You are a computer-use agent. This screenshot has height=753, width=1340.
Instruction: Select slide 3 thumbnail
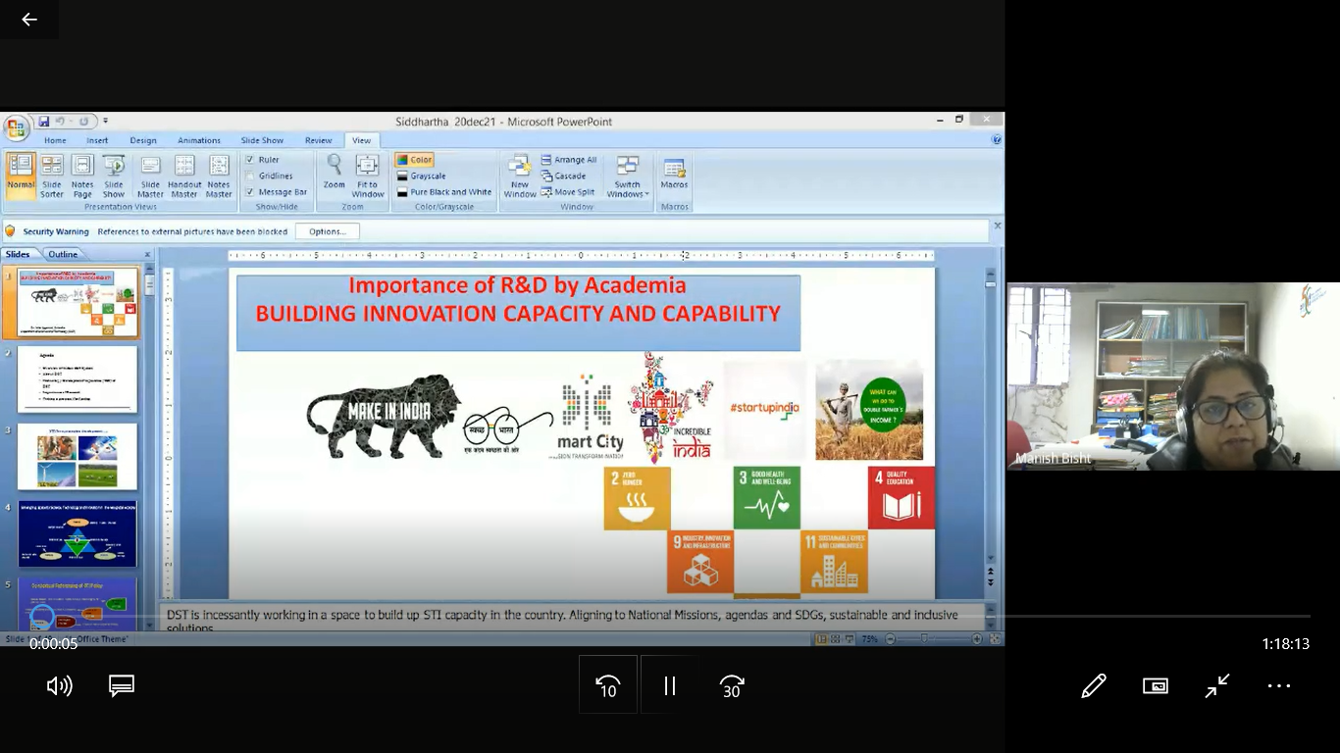(x=77, y=456)
